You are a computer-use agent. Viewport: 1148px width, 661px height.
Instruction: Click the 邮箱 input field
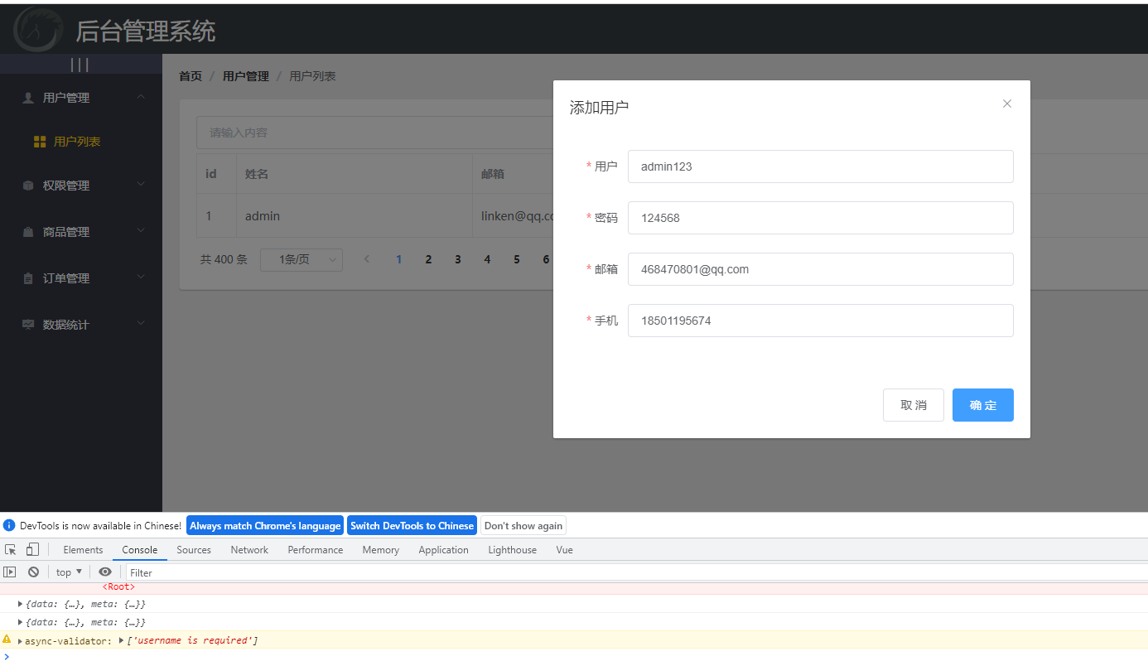point(820,269)
